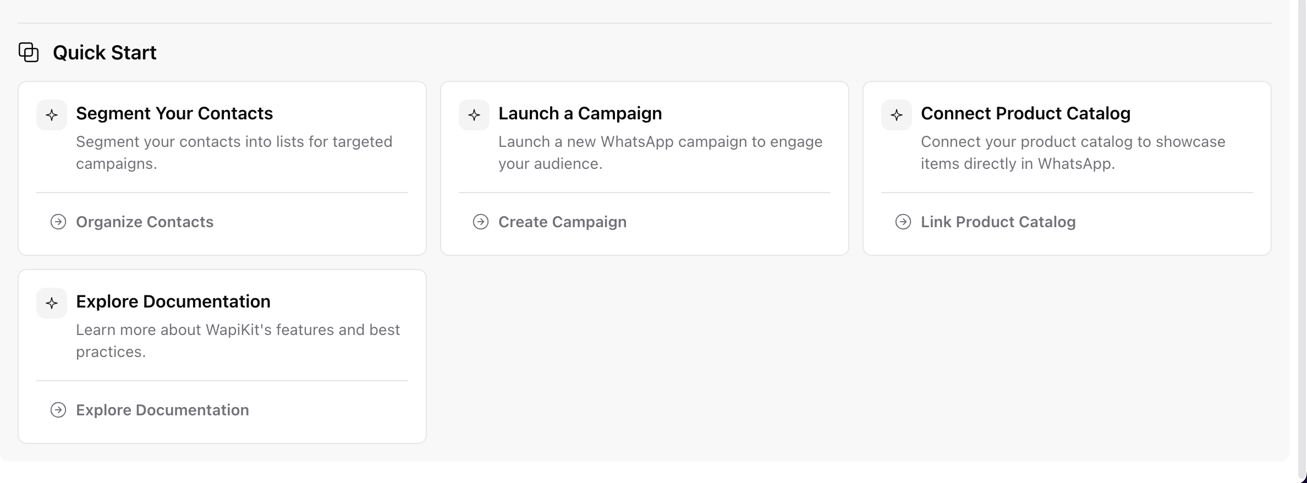1307x483 pixels.
Task: Click arrow circle icon next to Link Product Catalog
Action: pyautogui.click(x=903, y=222)
